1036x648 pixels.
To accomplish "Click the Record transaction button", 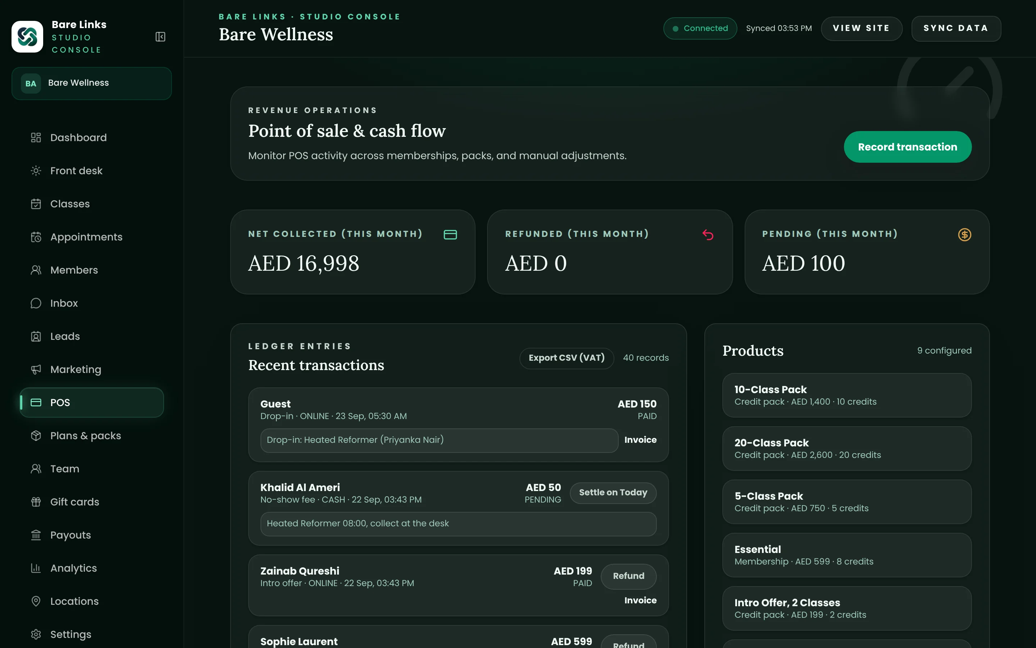I will click(908, 147).
